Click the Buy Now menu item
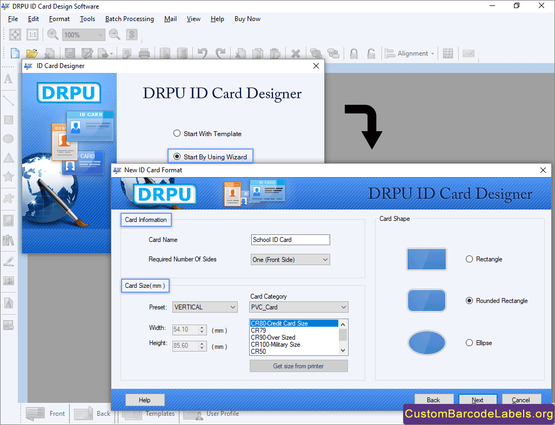Viewport: 555px width, 425px height. pyautogui.click(x=248, y=19)
